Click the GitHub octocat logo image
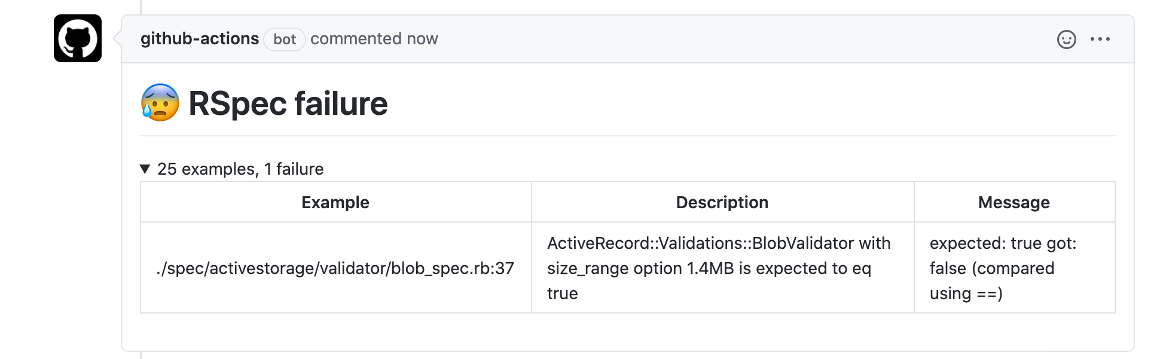Viewport: 1154px width, 359px height. click(78, 39)
